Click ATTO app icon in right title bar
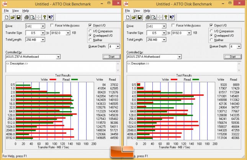The image size is (247, 160). tap(126, 3)
